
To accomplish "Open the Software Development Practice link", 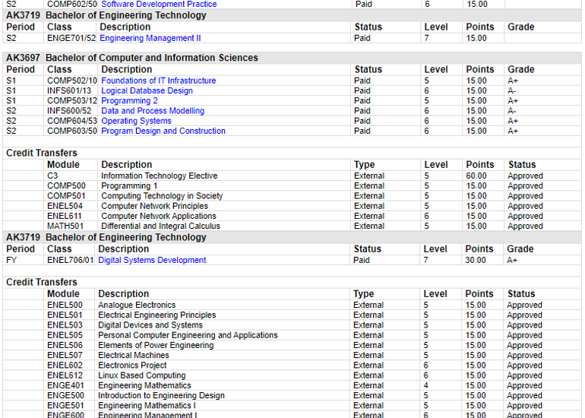I will coord(159,5).
